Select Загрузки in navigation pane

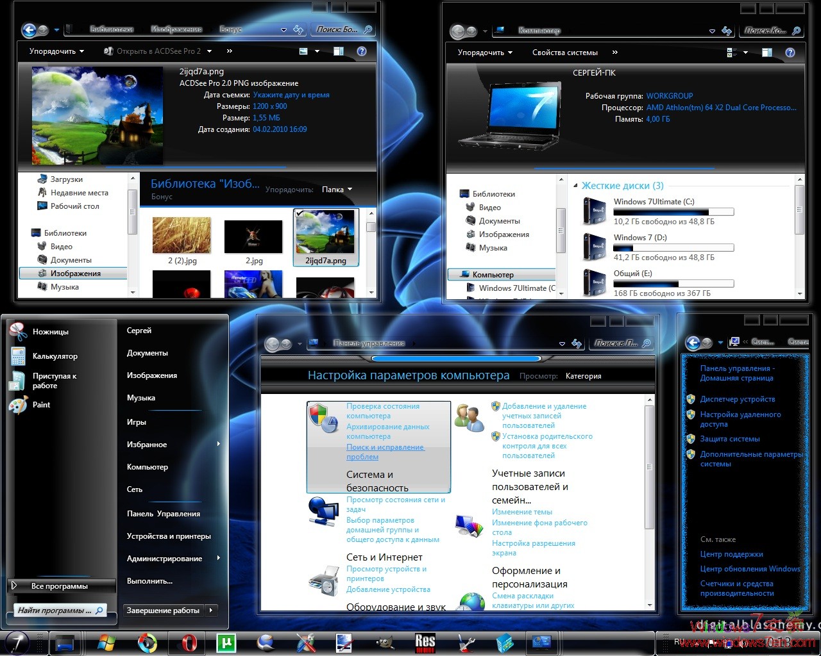click(67, 179)
